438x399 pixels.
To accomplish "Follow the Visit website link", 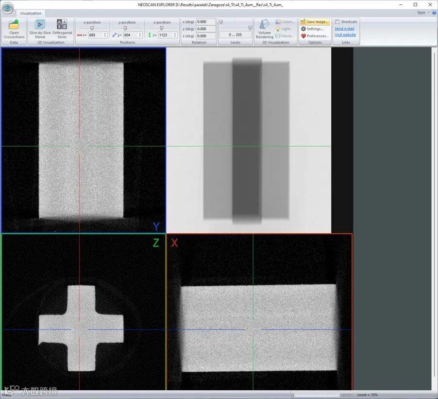I will pos(345,35).
